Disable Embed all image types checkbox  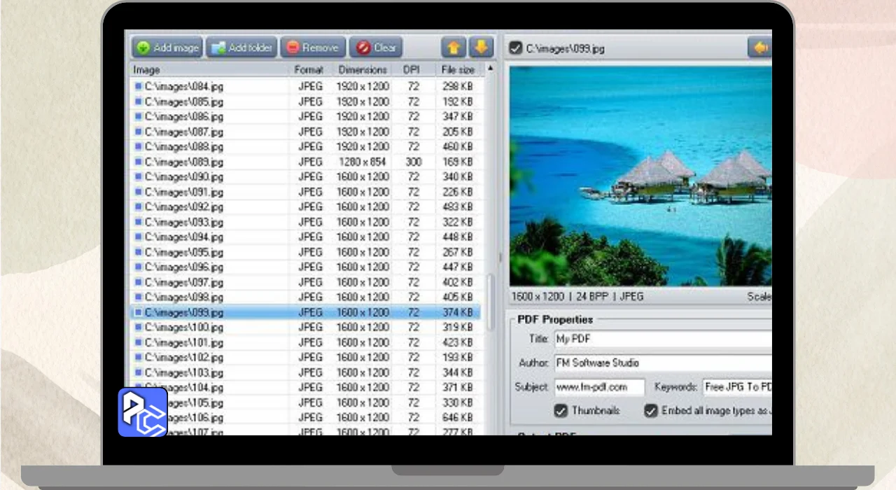tap(651, 411)
